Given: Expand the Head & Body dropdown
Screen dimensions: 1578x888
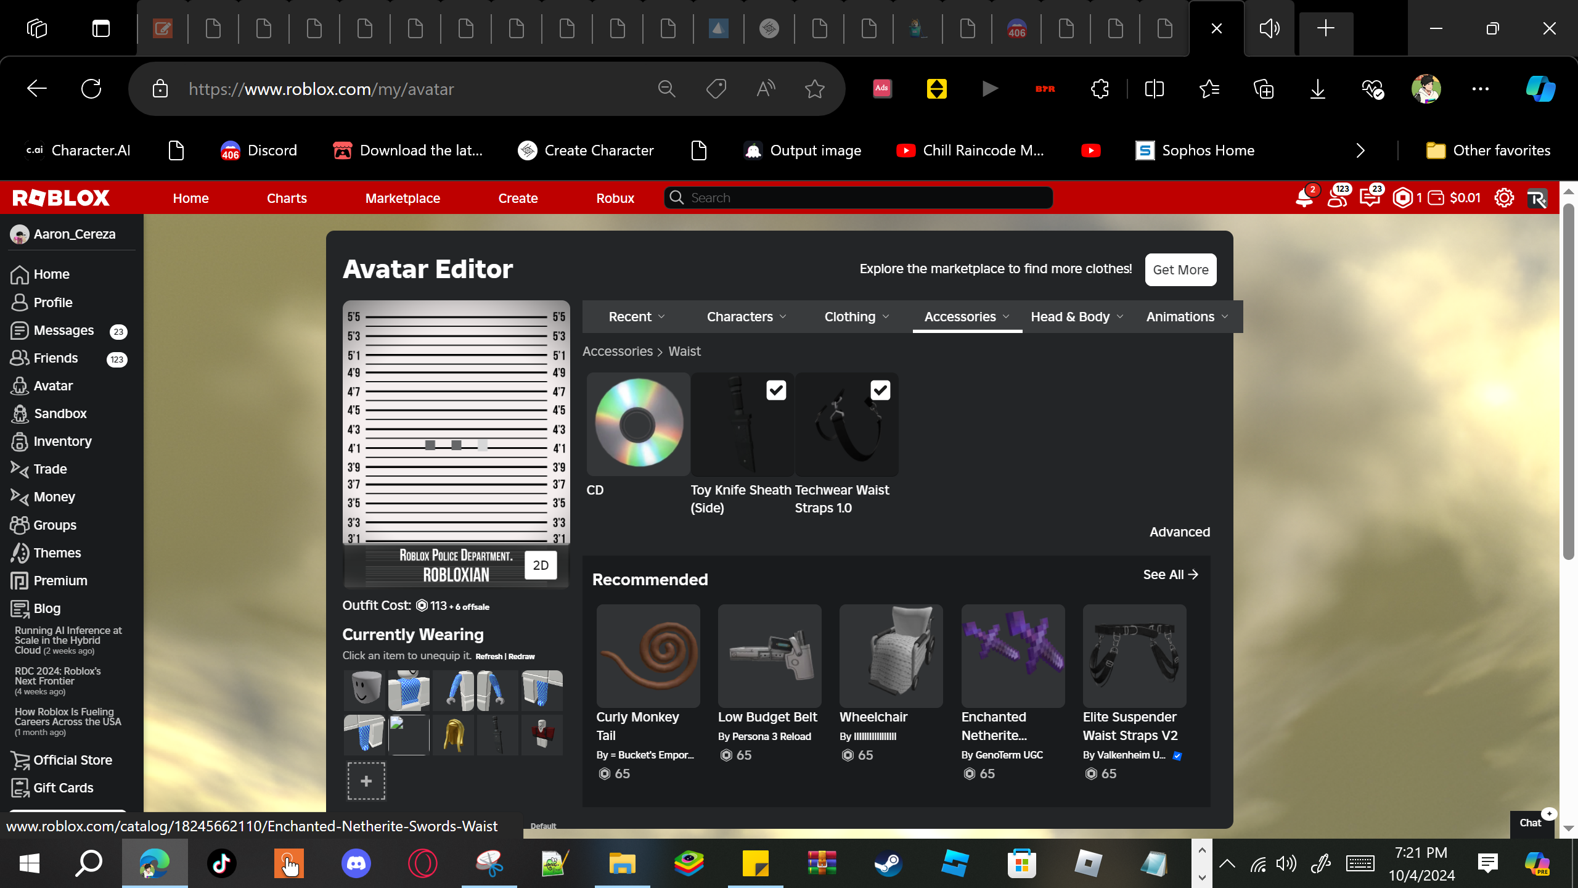Looking at the screenshot, I should pyautogui.click(x=1077, y=316).
